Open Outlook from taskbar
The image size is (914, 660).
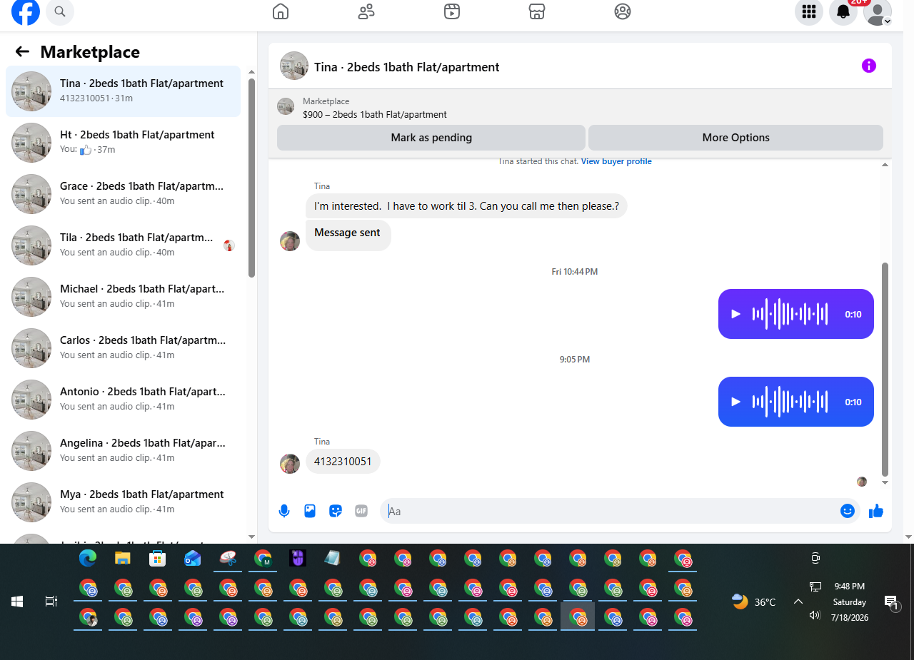[x=193, y=559]
